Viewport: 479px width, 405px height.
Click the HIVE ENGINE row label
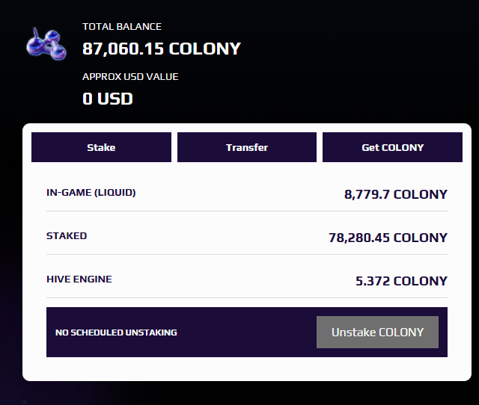[79, 279]
